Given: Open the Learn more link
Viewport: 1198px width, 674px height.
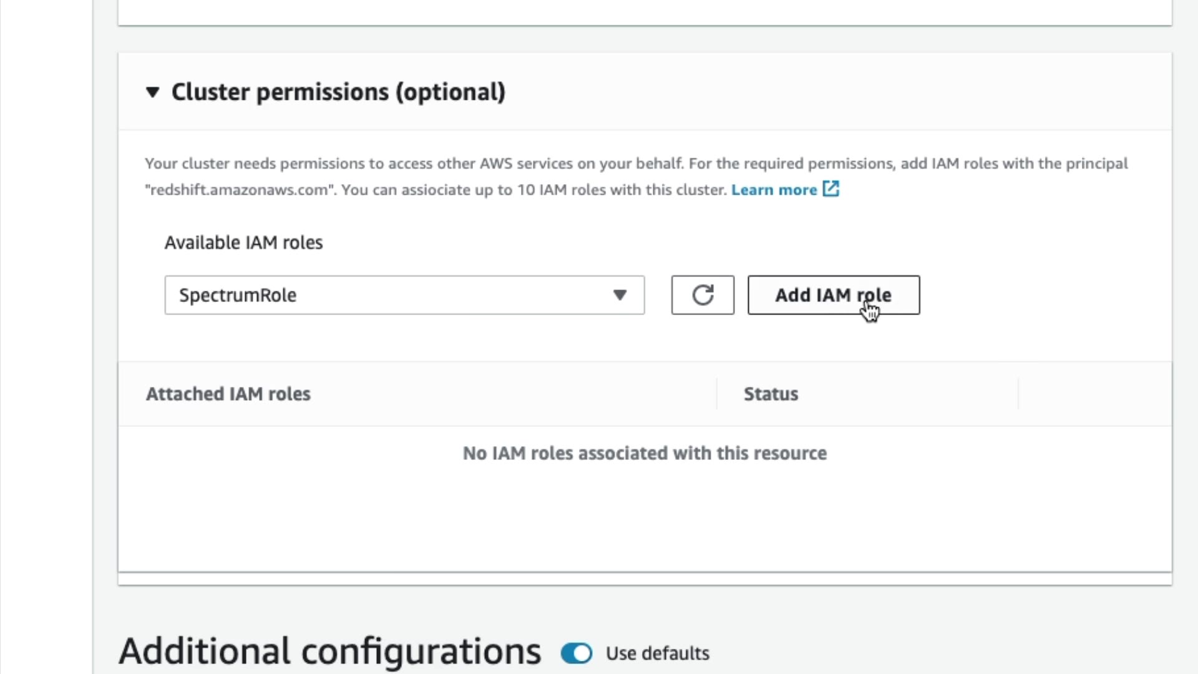Looking at the screenshot, I should [774, 190].
